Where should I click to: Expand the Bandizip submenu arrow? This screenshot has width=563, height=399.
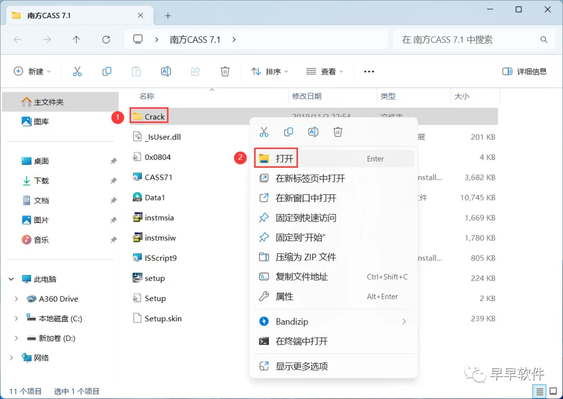click(405, 321)
